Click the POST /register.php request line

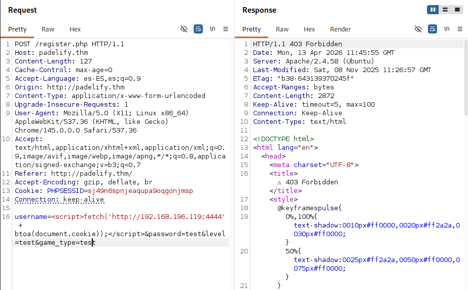tap(69, 44)
